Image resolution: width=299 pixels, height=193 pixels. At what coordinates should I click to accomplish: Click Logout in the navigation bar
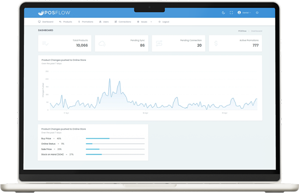[164, 22]
